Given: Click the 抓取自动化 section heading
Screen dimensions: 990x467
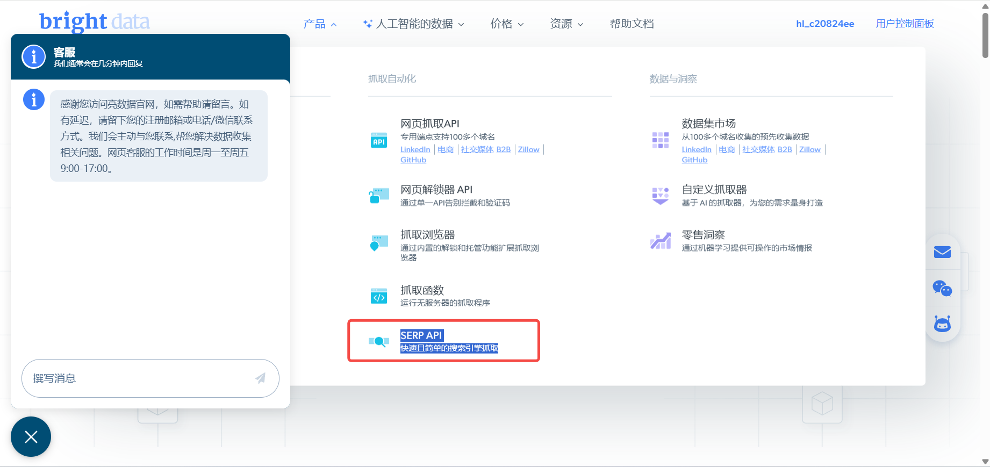Looking at the screenshot, I should (x=392, y=79).
